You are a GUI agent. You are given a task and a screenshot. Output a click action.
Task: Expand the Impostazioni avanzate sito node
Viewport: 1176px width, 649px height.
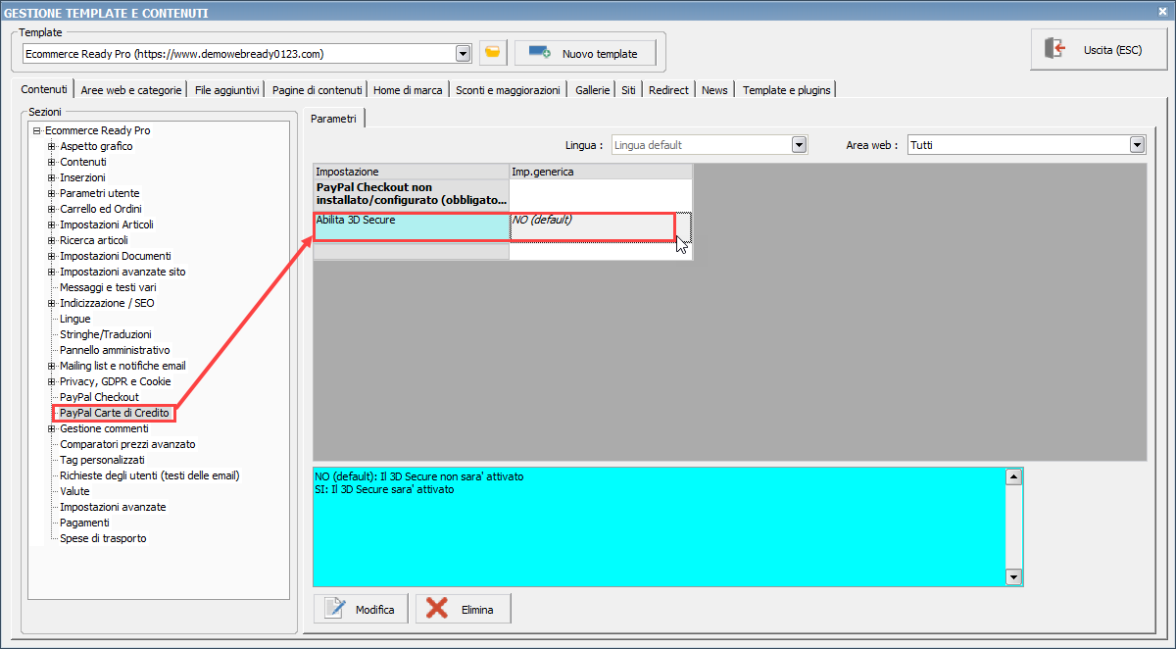52,272
